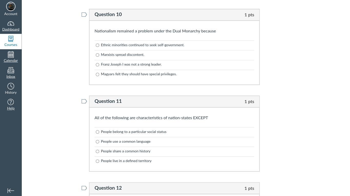350x196 pixels.
Task: Collapse the global navigation sidebar
Action: [x=11, y=191]
